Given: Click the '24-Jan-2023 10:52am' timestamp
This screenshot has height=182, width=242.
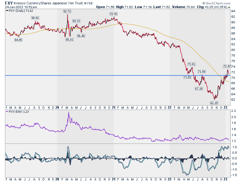Looking at the screenshot, I should [x=21, y=7].
